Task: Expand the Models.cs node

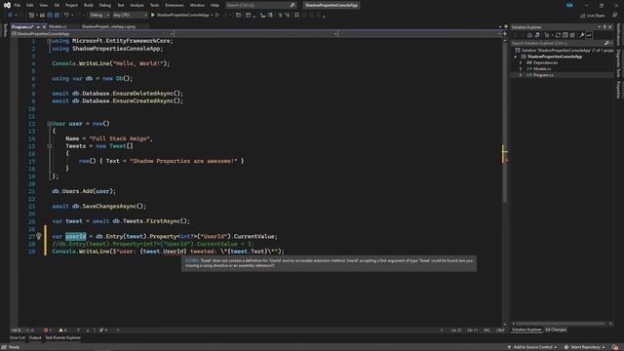Action: click(x=521, y=69)
